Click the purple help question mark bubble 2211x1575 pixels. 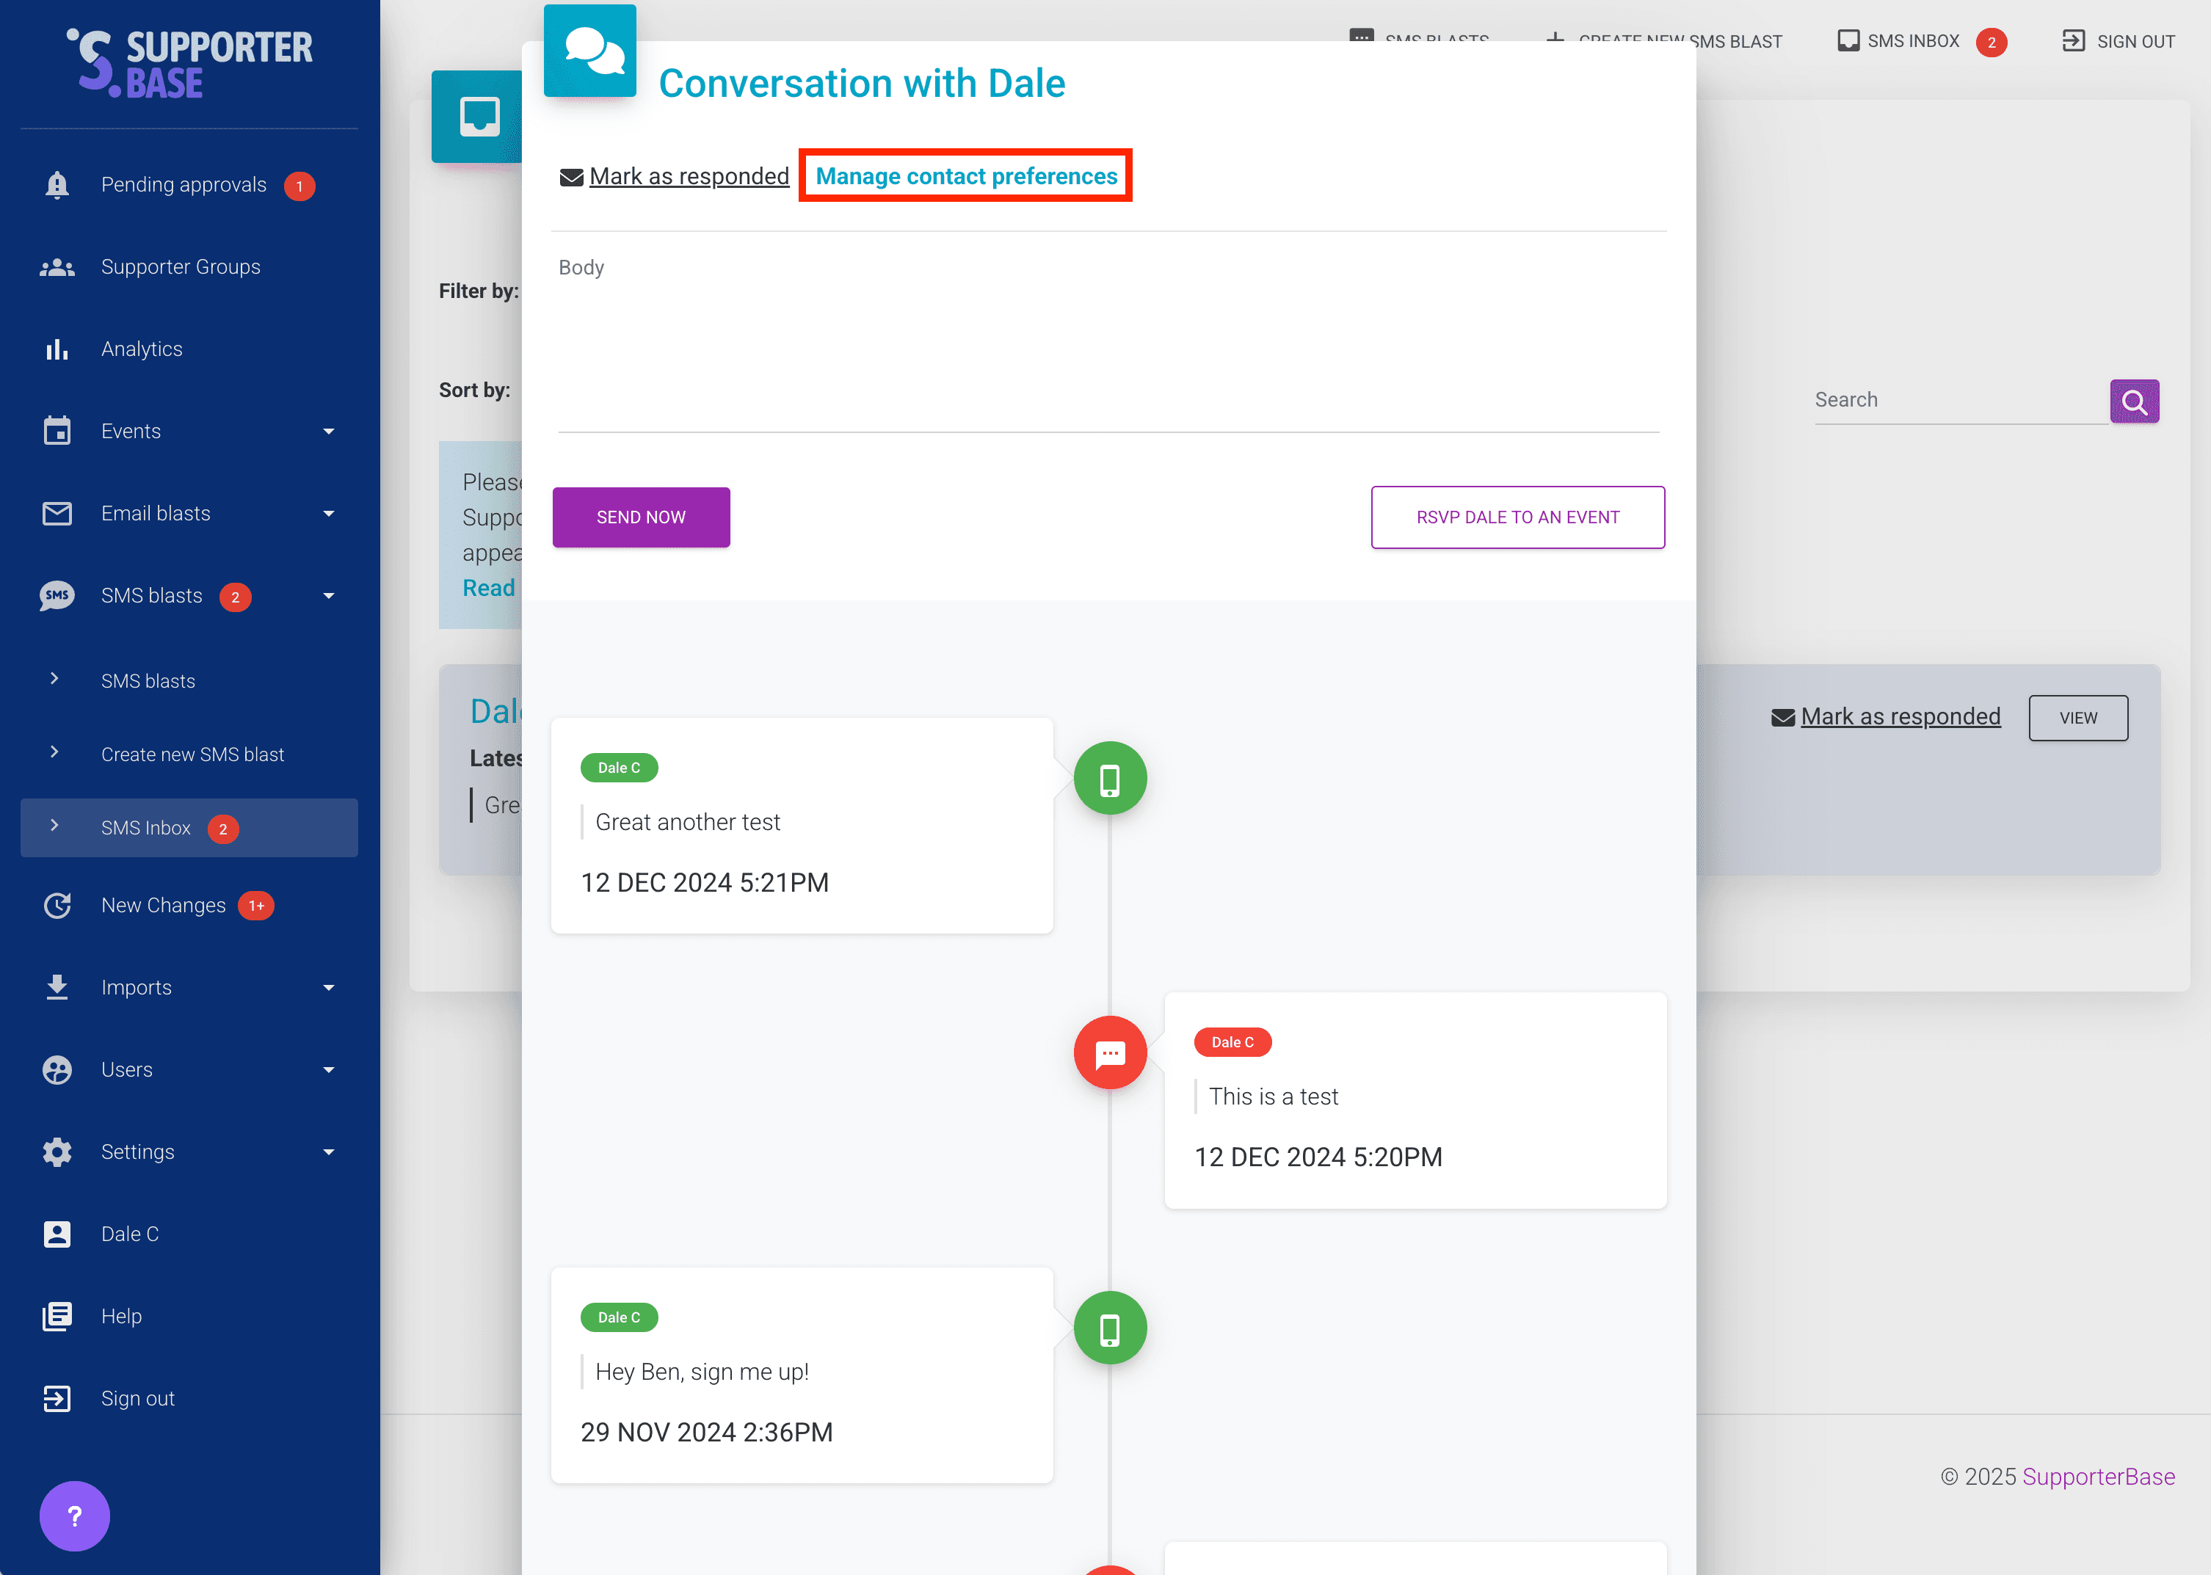pyautogui.click(x=75, y=1515)
